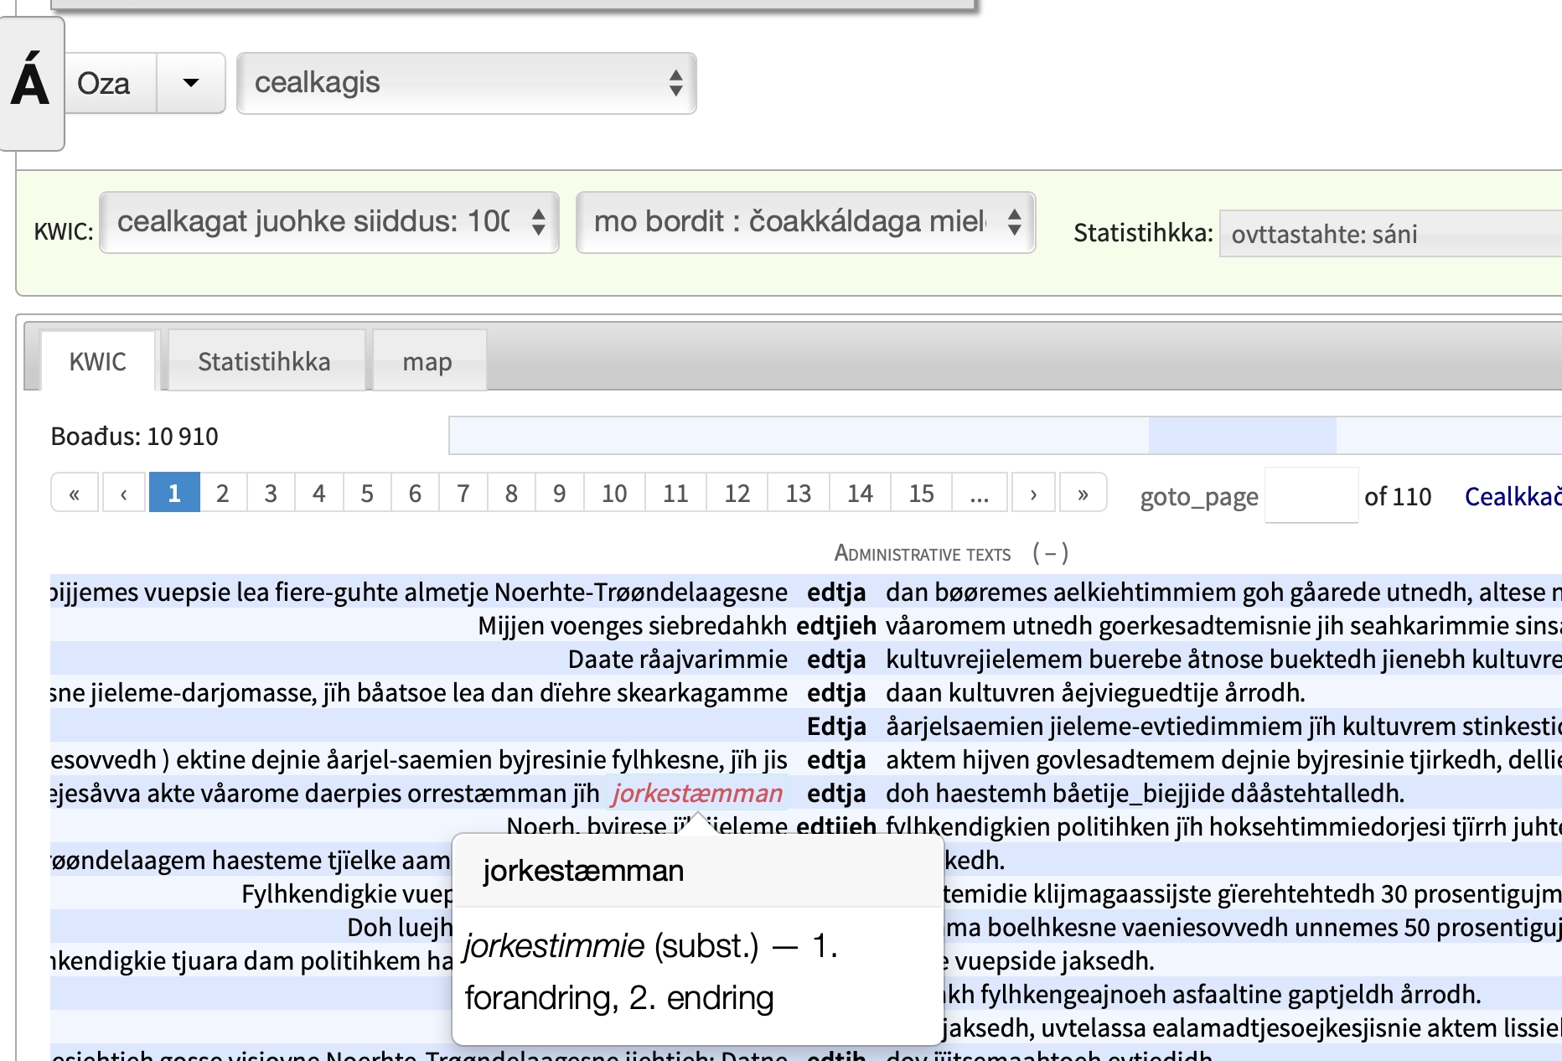The width and height of the screenshot is (1562, 1061).
Task: Open the mo bordit sort order dropdown
Action: pyautogui.click(x=806, y=222)
